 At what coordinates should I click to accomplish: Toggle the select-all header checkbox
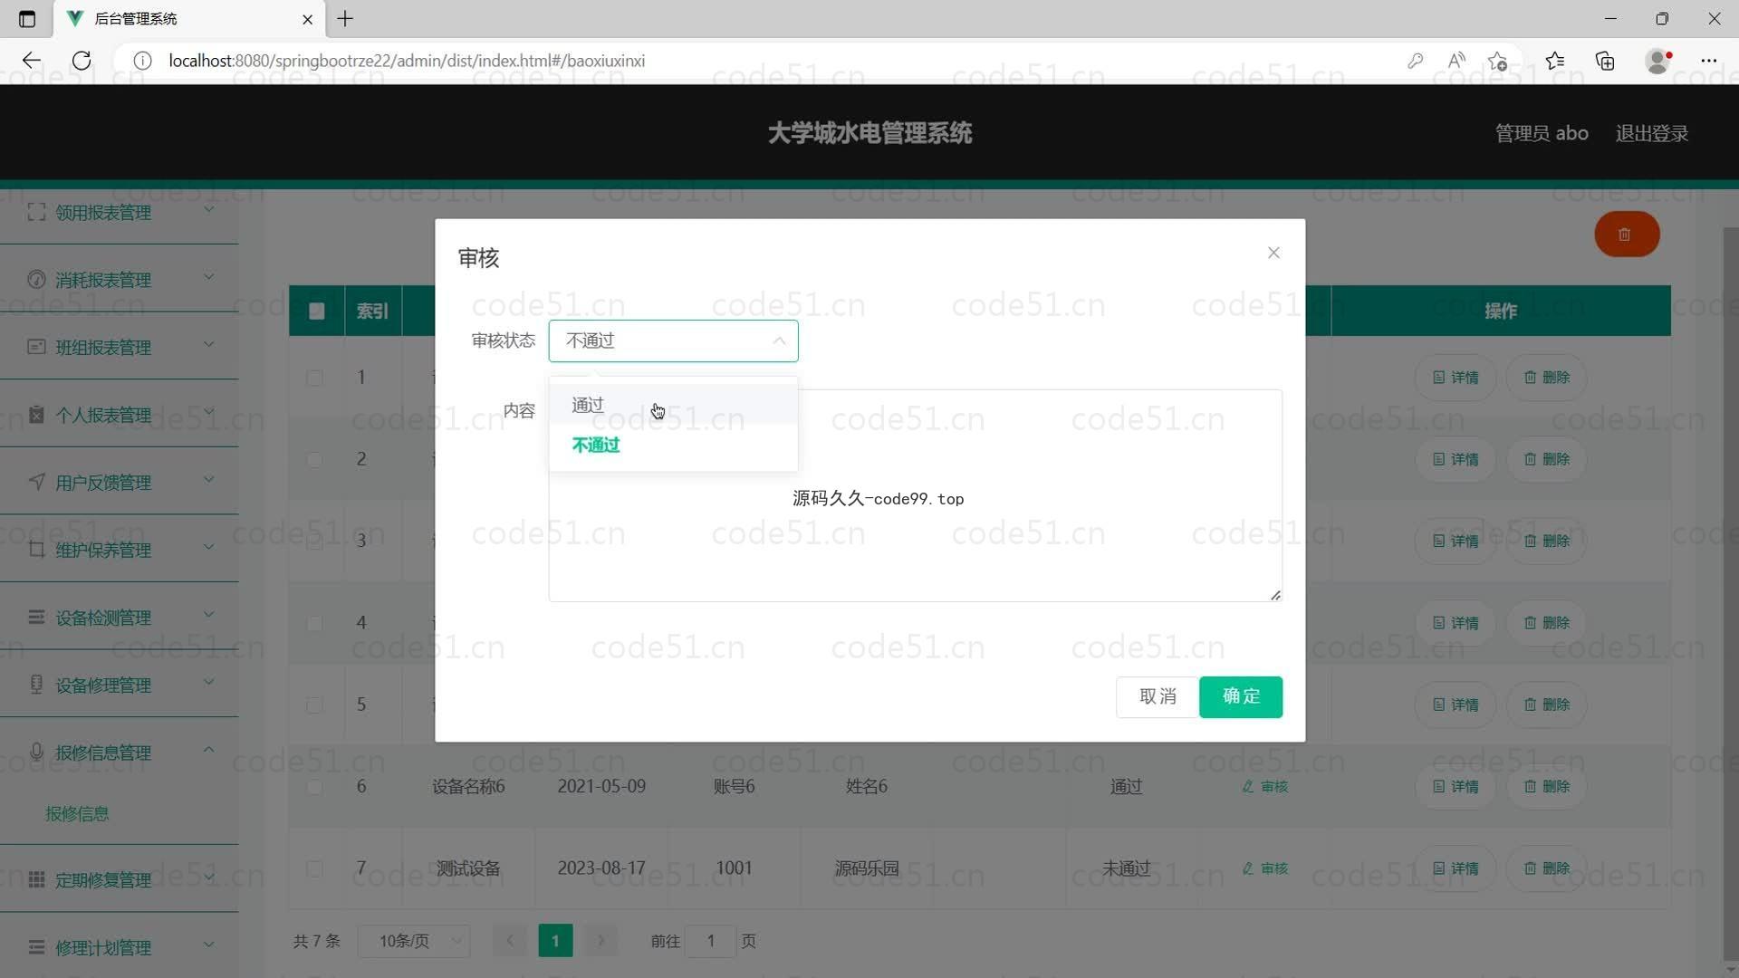(x=316, y=311)
